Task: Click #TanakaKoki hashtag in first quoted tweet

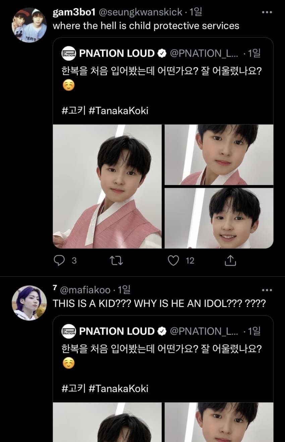Action: coord(118,111)
